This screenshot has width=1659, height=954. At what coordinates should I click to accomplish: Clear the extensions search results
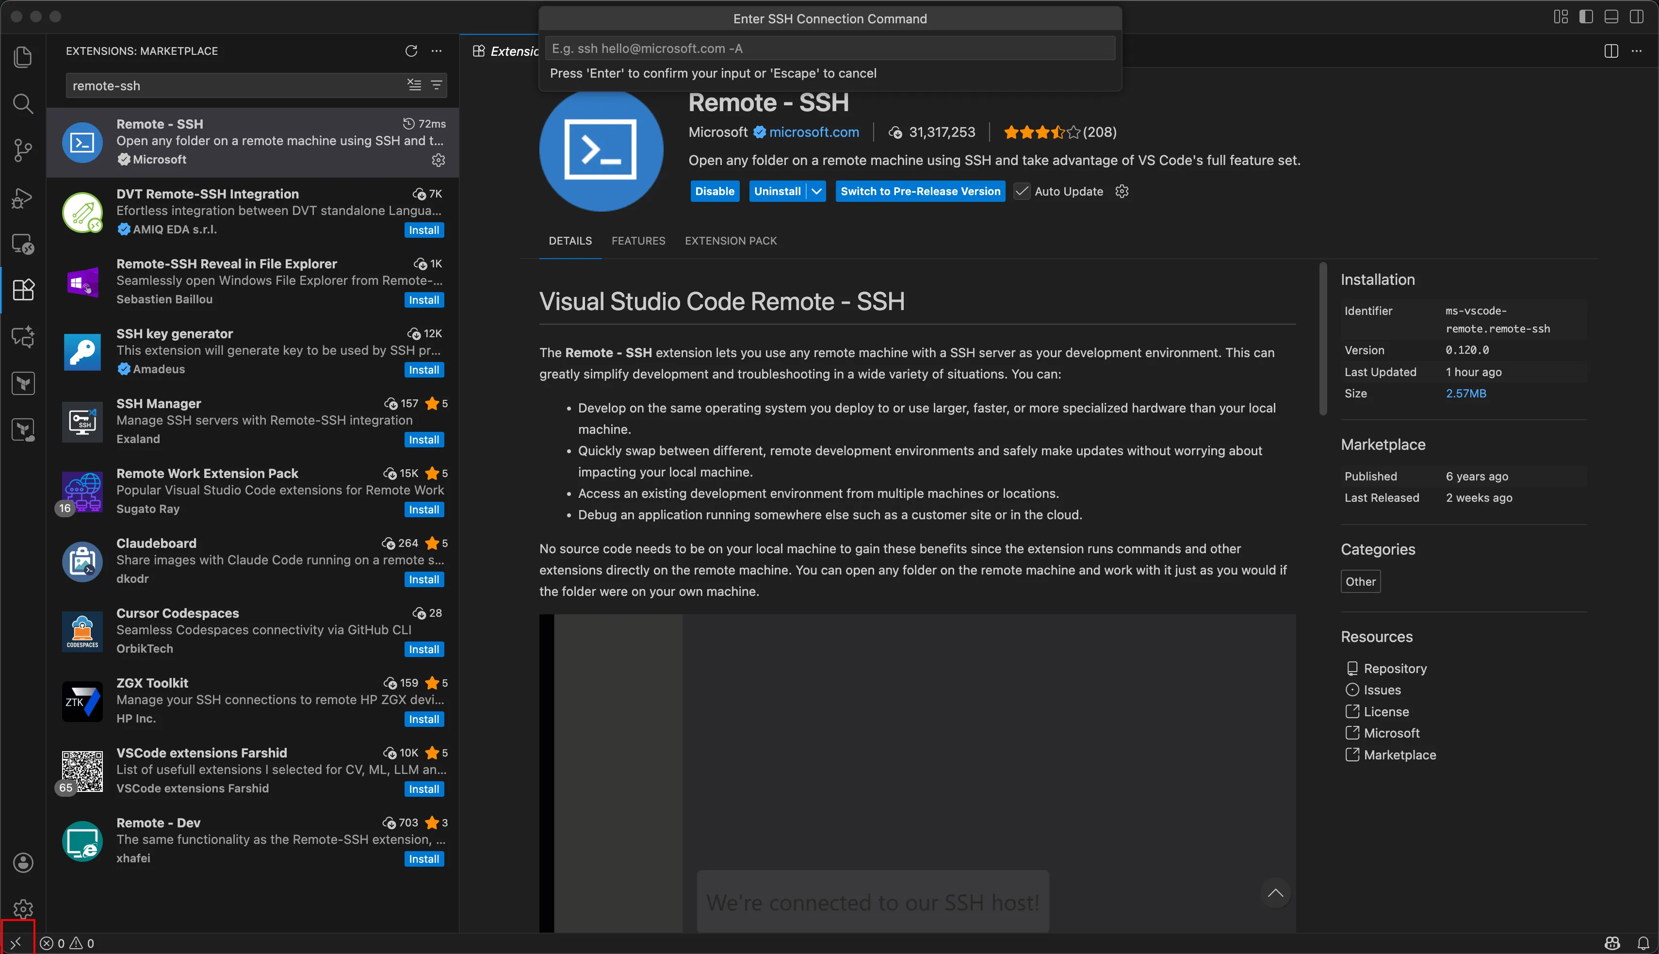414,85
